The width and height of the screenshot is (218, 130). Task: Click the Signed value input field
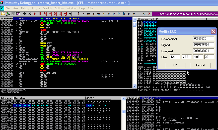[203, 45]
